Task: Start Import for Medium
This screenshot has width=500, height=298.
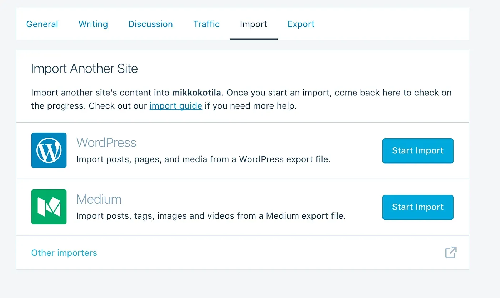Action: click(418, 207)
